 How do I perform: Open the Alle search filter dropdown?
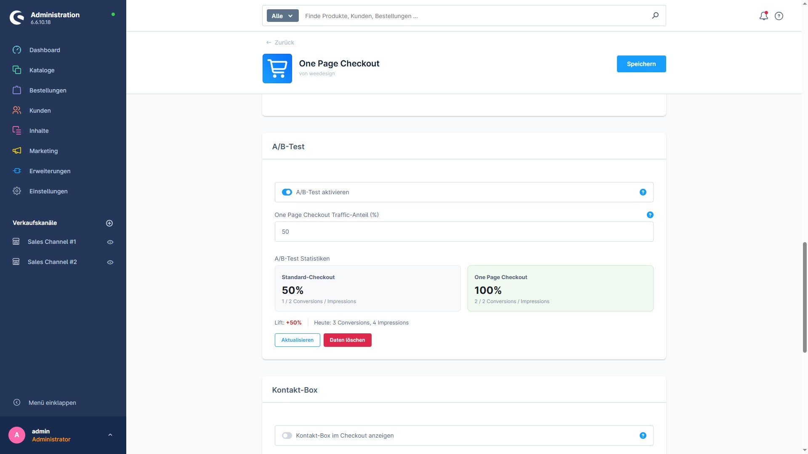click(282, 16)
